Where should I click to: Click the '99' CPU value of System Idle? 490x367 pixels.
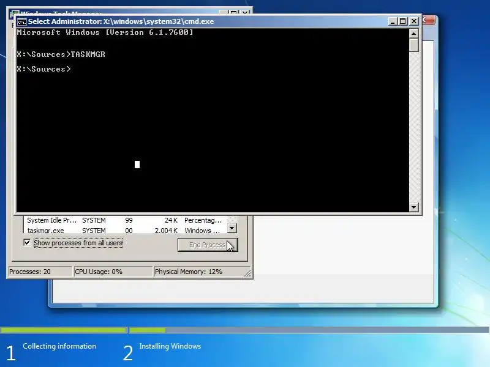(x=129, y=220)
